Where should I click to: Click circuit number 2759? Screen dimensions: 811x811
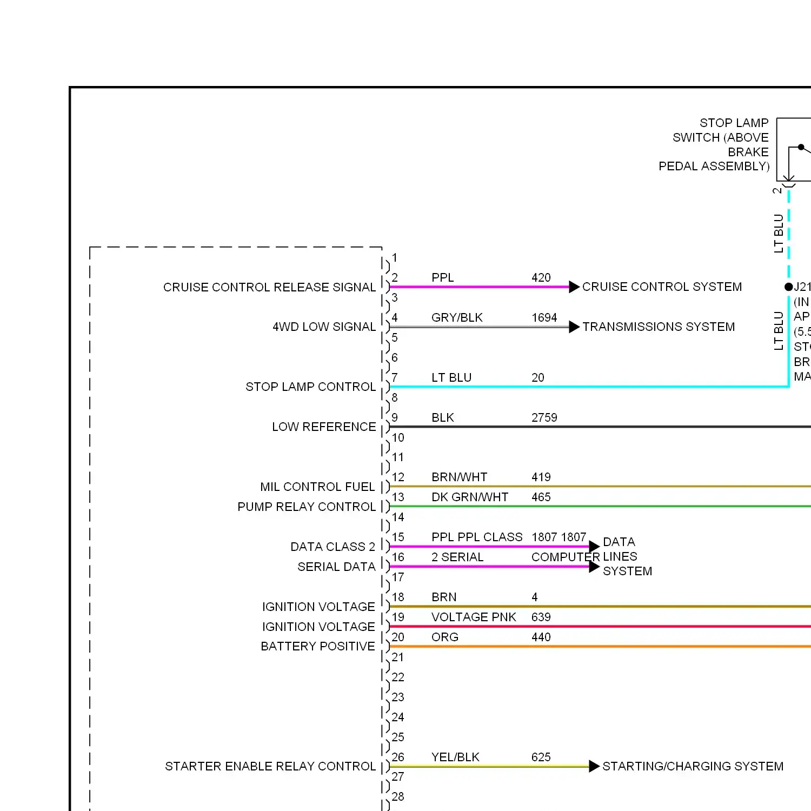tap(544, 417)
